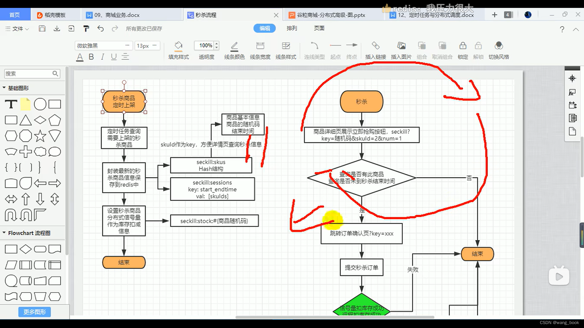Open the window count badge 4
The image size is (584, 328).
(x=508, y=15)
